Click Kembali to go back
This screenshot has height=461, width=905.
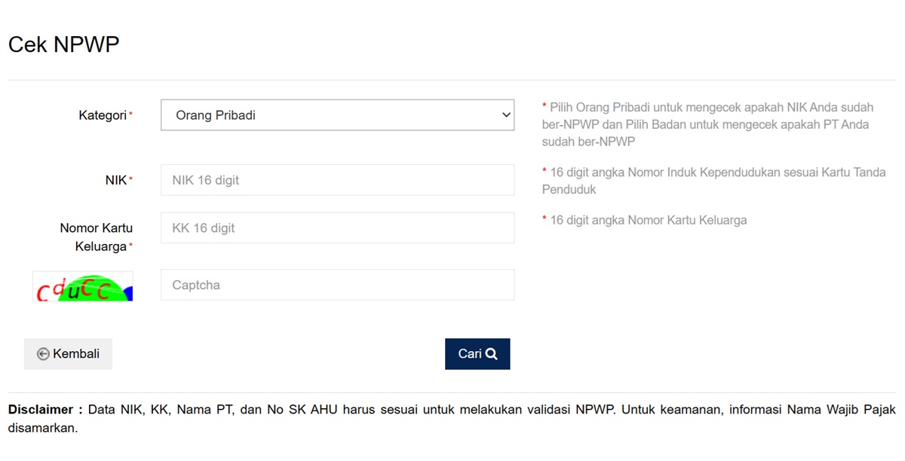pos(68,353)
